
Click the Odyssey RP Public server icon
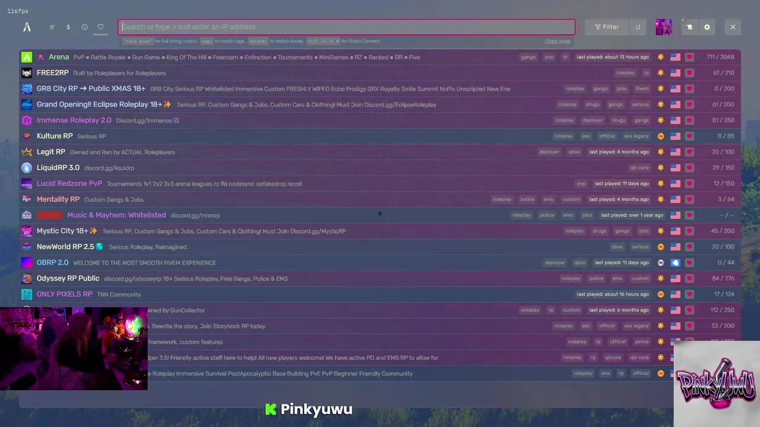27,278
